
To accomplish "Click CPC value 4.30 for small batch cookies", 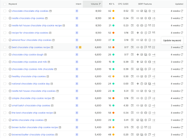I will tap(126, 105).
